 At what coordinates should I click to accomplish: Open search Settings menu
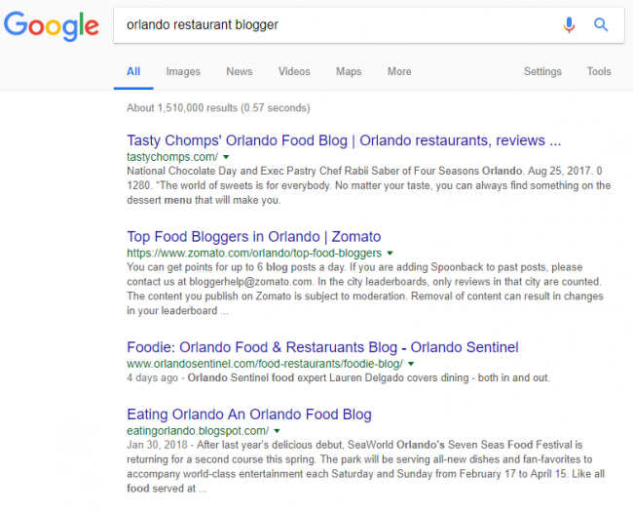click(x=542, y=71)
